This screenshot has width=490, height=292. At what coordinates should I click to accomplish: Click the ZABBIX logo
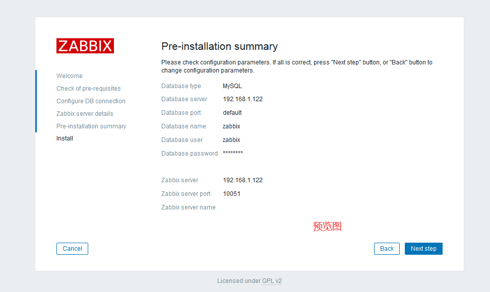(x=85, y=46)
